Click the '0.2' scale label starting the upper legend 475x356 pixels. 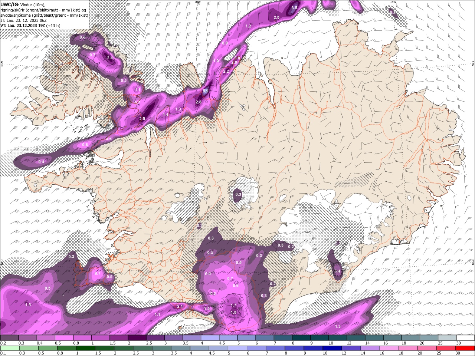pos(3,343)
